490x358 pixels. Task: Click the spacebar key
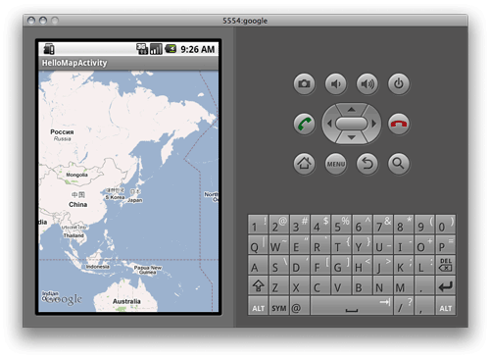click(352, 306)
